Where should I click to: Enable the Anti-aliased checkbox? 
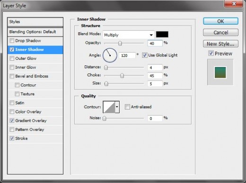click(x=127, y=107)
